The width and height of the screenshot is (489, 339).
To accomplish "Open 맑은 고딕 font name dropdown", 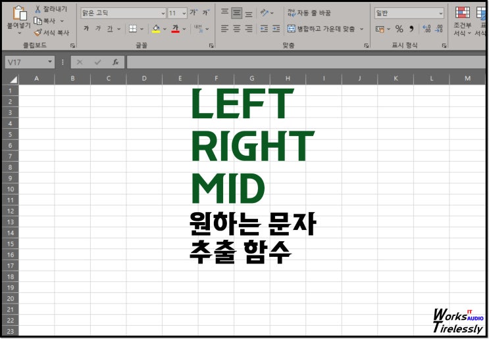I will tap(163, 13).
